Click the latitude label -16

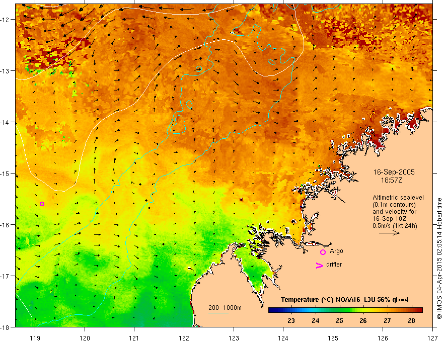click(5, 225)
